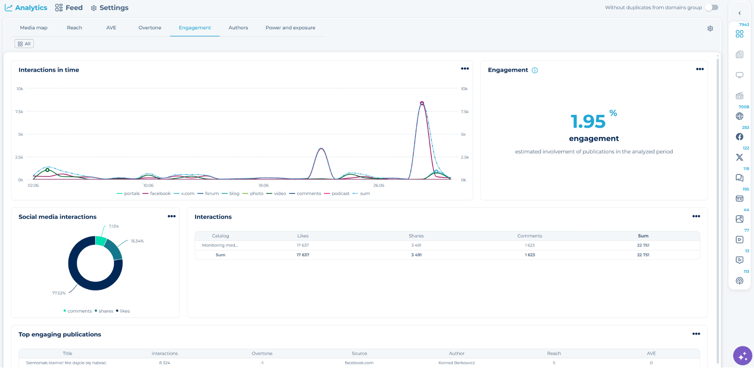
Task: Switch to the Authors tab
Action: pos(238,28)
